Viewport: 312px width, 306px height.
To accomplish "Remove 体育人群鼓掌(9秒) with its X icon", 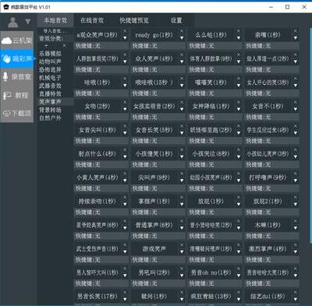I will [x=239, y=55].
